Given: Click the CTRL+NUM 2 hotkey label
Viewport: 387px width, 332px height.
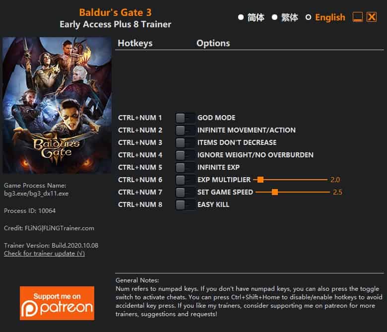Looking at the screenshot, I should (140, 131).
